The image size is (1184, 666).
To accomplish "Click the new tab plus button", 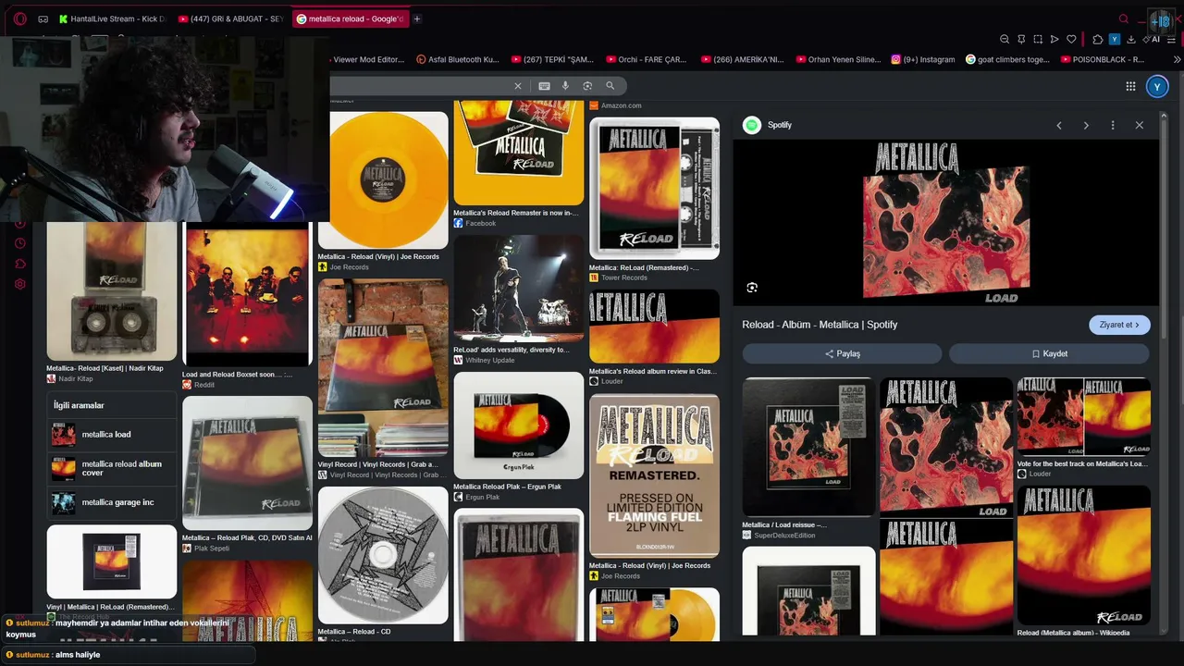I will pos(417,18).
